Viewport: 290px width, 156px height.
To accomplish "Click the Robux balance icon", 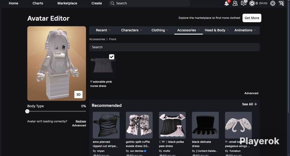I will 252,3.
